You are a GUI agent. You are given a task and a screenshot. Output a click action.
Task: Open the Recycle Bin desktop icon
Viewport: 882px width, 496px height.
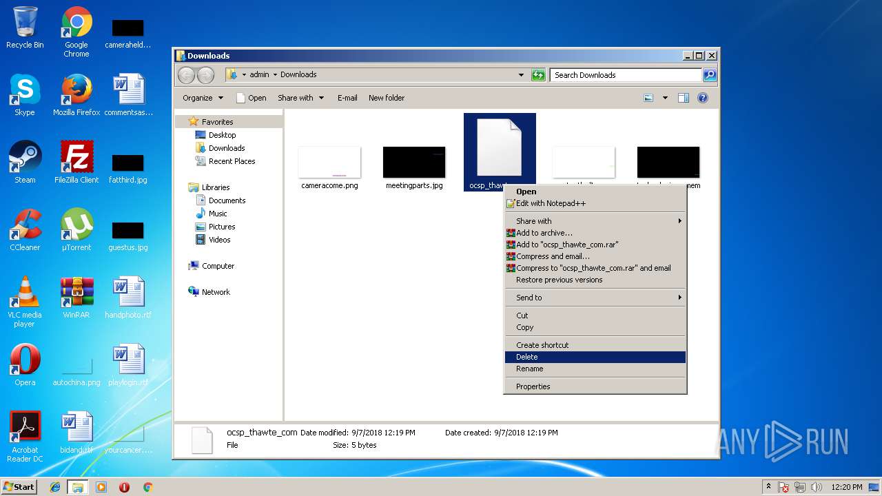[25, 28]
